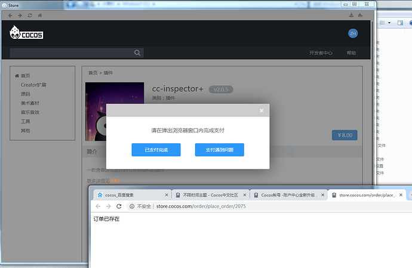Close the Cocos帐号 tab

click(322, 195)
